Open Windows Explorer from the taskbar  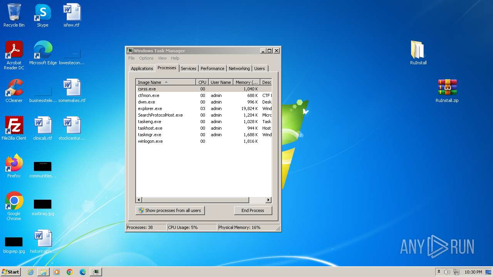tap(44, 272)
